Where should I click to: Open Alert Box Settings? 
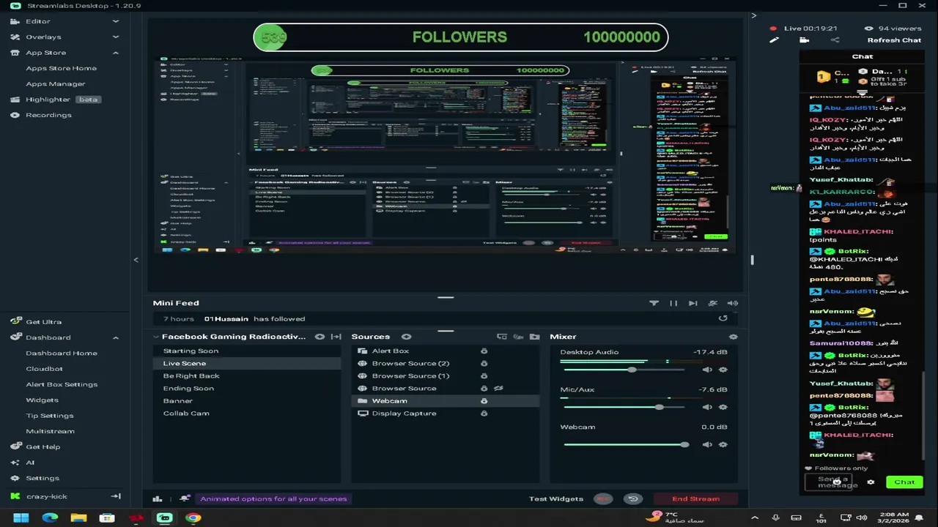click(x=62, y=384)
